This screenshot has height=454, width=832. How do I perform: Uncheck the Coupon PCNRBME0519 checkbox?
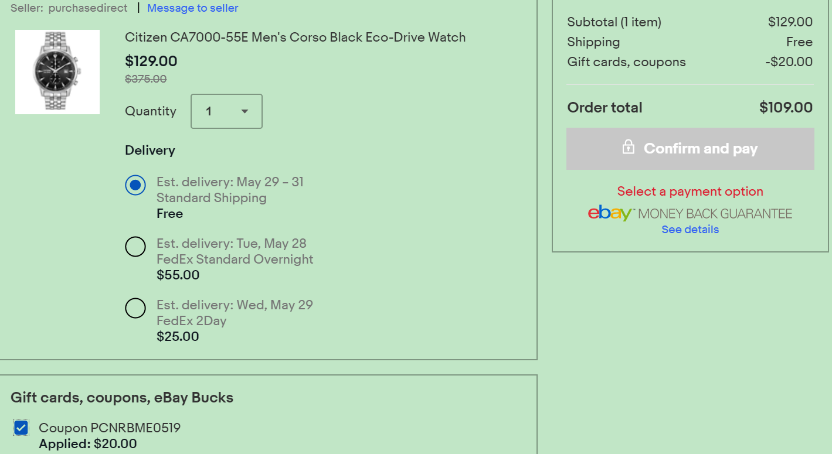21,428
